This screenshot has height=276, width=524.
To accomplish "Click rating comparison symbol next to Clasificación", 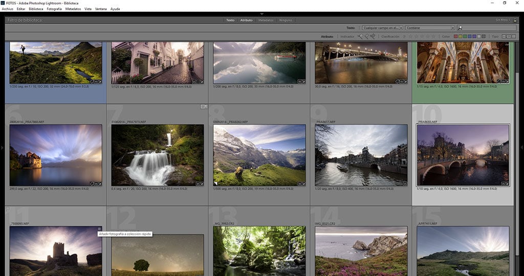I will tap(405, 37).
